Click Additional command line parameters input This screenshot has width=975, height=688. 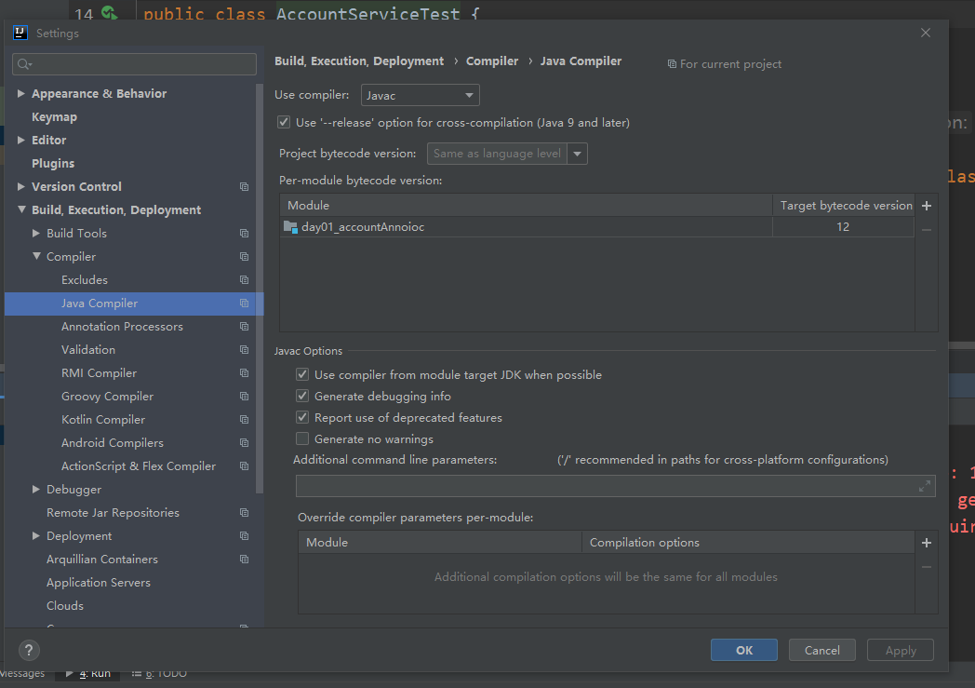[x=616, y=486]
